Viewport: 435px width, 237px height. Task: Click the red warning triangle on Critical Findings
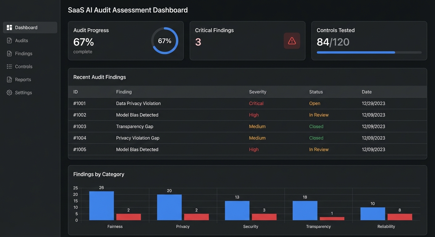pos(292,40)
